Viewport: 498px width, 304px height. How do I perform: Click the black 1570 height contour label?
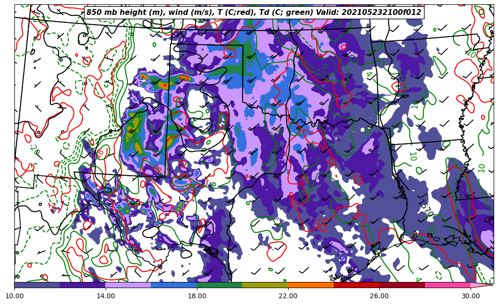(425, 209)
